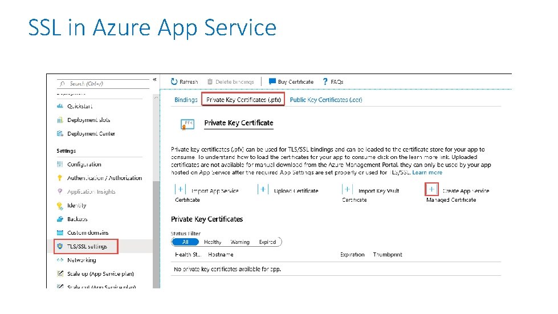
Task: Click Create App Service Managed Certificate text
Action: coord(457,195)
